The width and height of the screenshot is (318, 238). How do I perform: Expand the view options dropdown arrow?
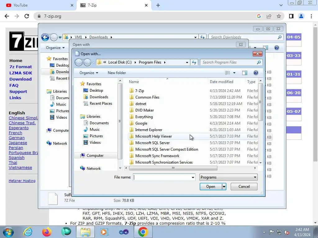coord(234,73)
